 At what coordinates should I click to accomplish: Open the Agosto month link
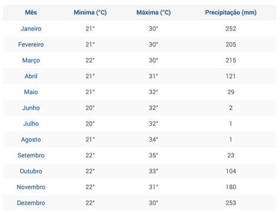click(31, 140)
